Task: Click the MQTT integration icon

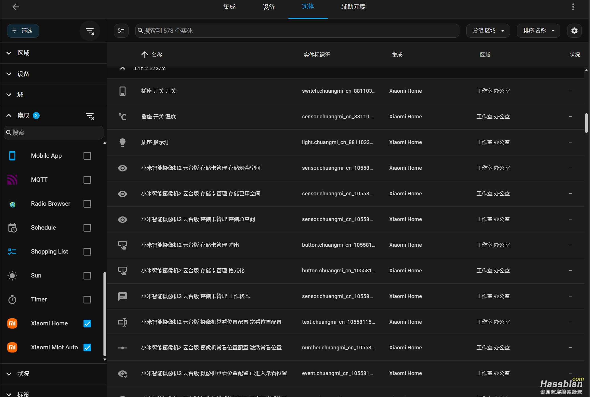Action: pos(12,180)
